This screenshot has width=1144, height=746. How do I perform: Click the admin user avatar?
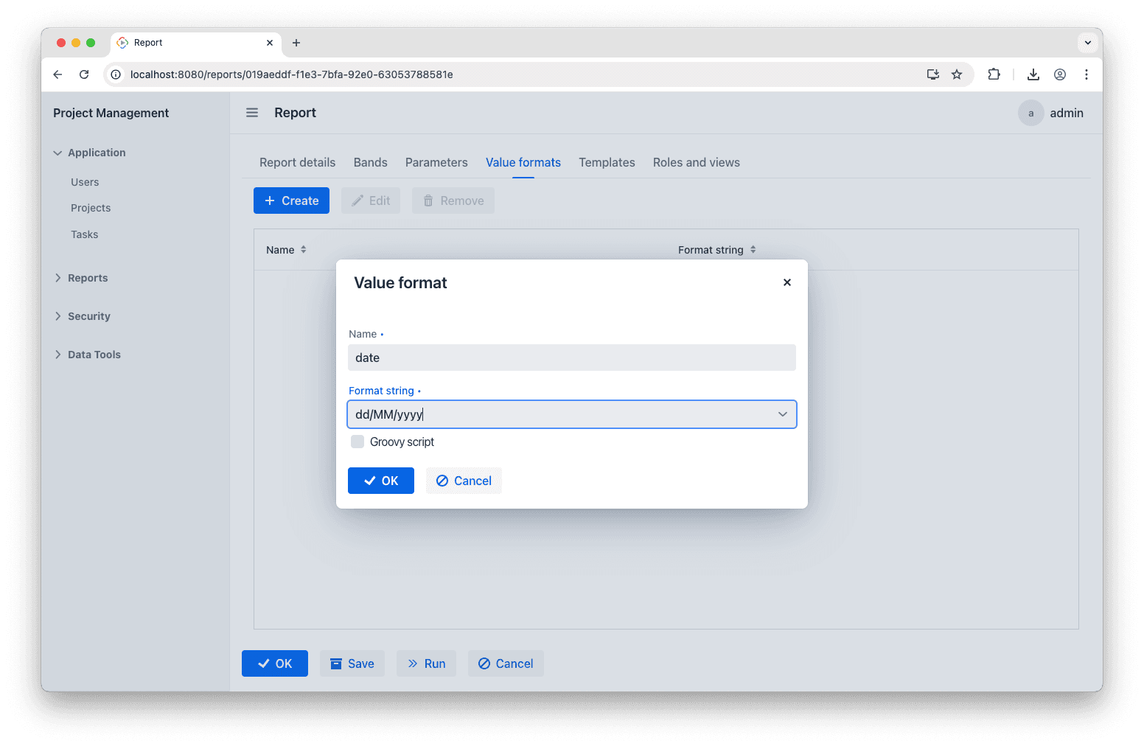point(1030,113)
